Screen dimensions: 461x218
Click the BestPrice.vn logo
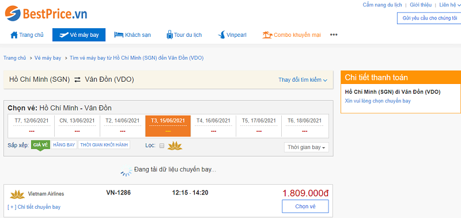(46, 13)
